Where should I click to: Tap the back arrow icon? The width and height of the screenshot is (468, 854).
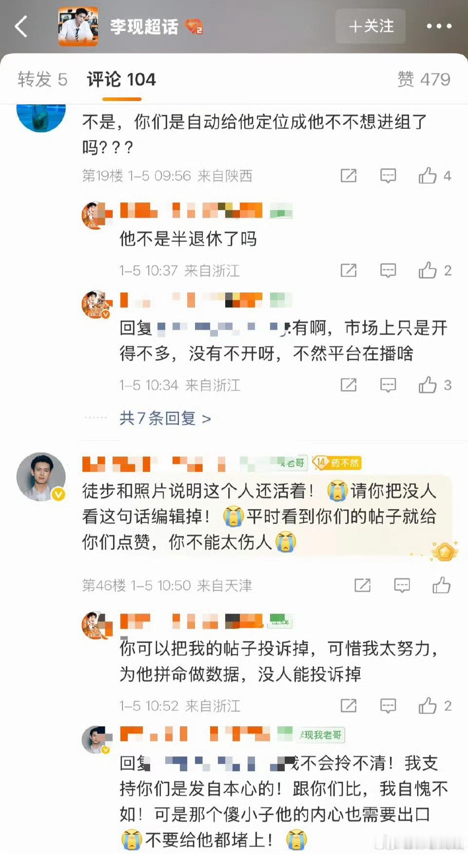coord(21,26)
